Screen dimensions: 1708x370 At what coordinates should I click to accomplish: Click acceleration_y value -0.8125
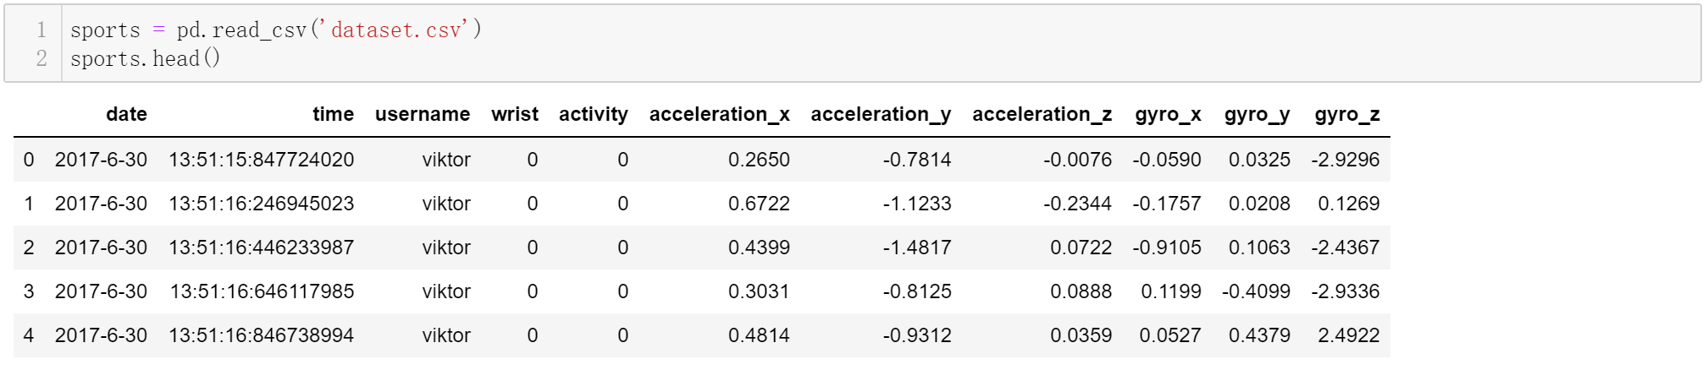pos(917,291)
